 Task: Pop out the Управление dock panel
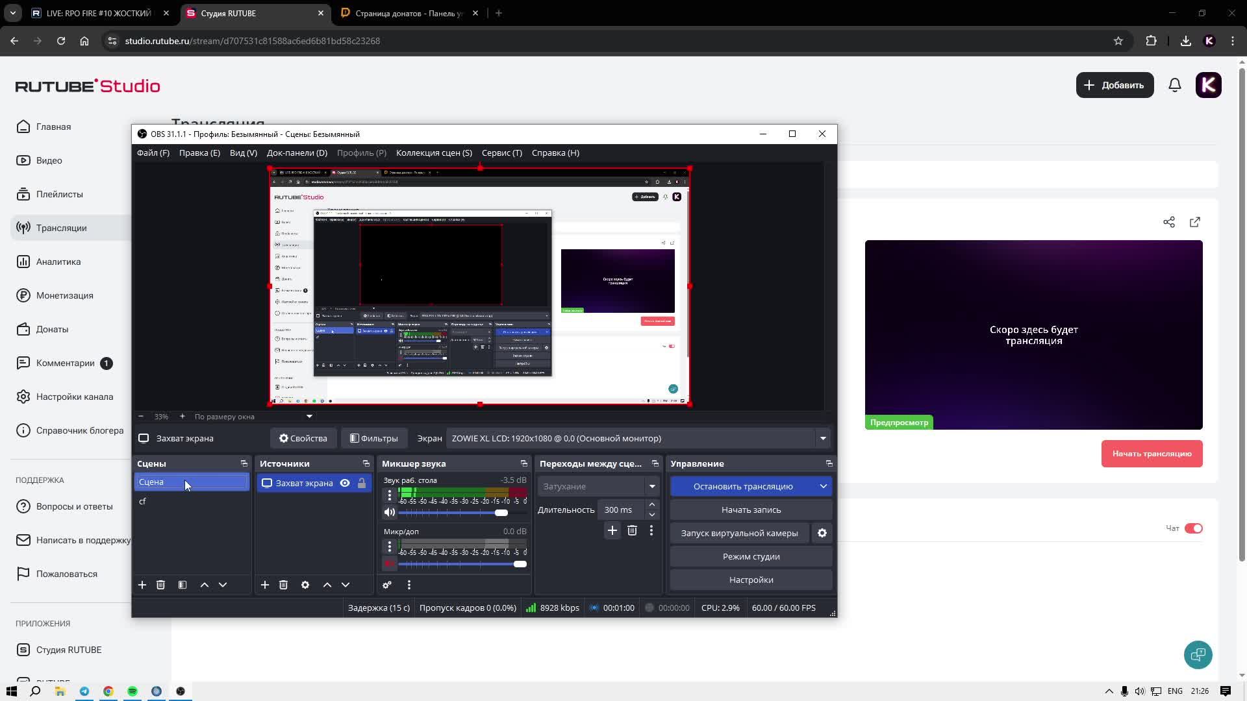[x=829, y=463]
